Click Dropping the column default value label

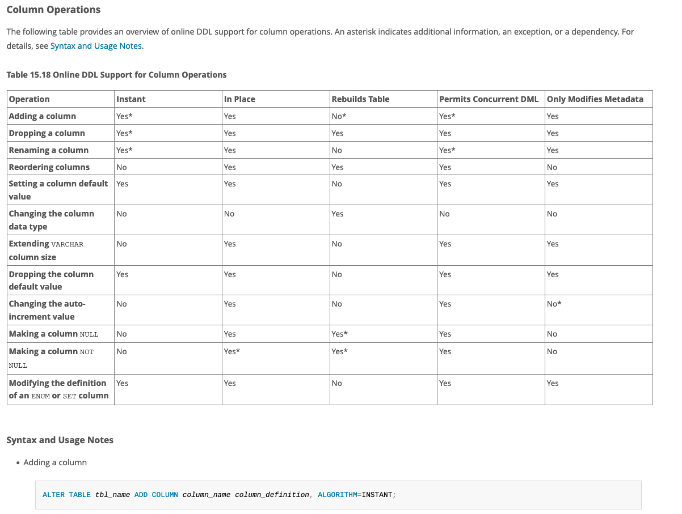(51, 280)
